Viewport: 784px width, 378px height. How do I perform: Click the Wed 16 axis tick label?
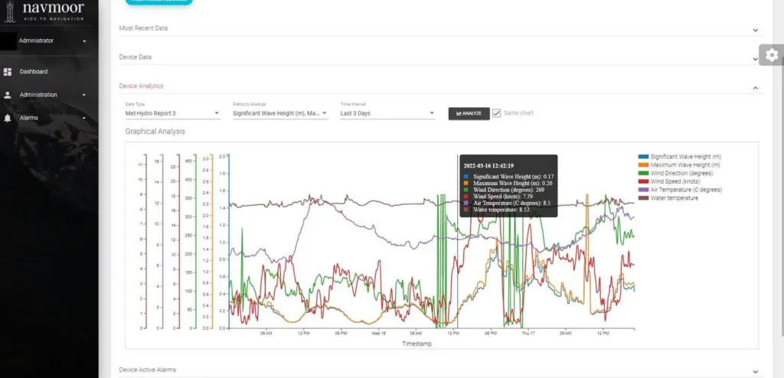(x=378, y=333)
